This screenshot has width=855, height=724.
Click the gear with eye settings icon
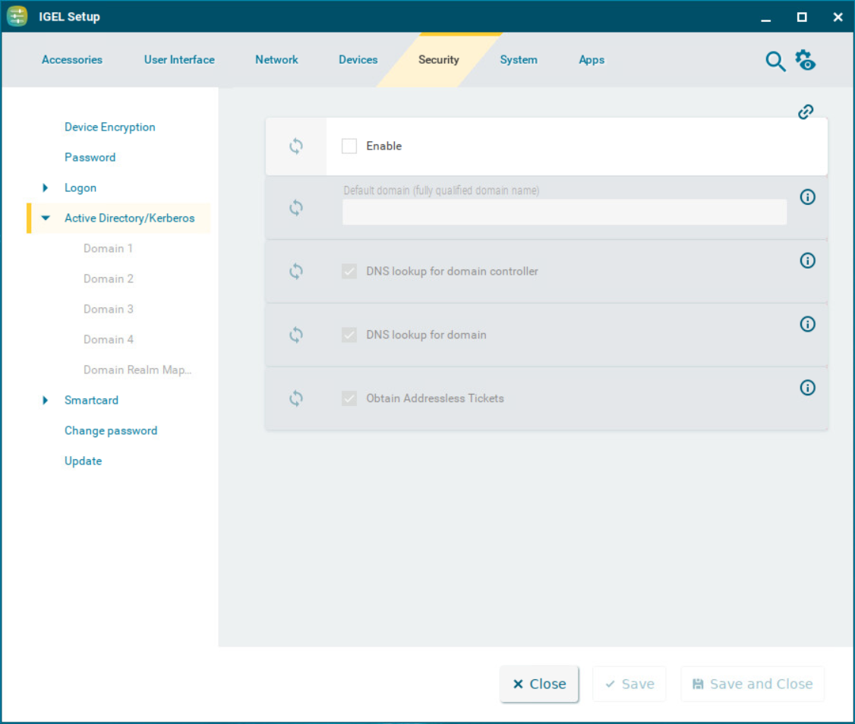(805, 61)
